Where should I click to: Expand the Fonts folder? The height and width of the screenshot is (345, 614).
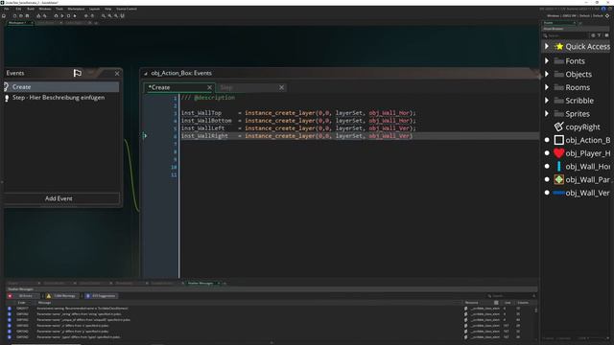coord(547,61)
